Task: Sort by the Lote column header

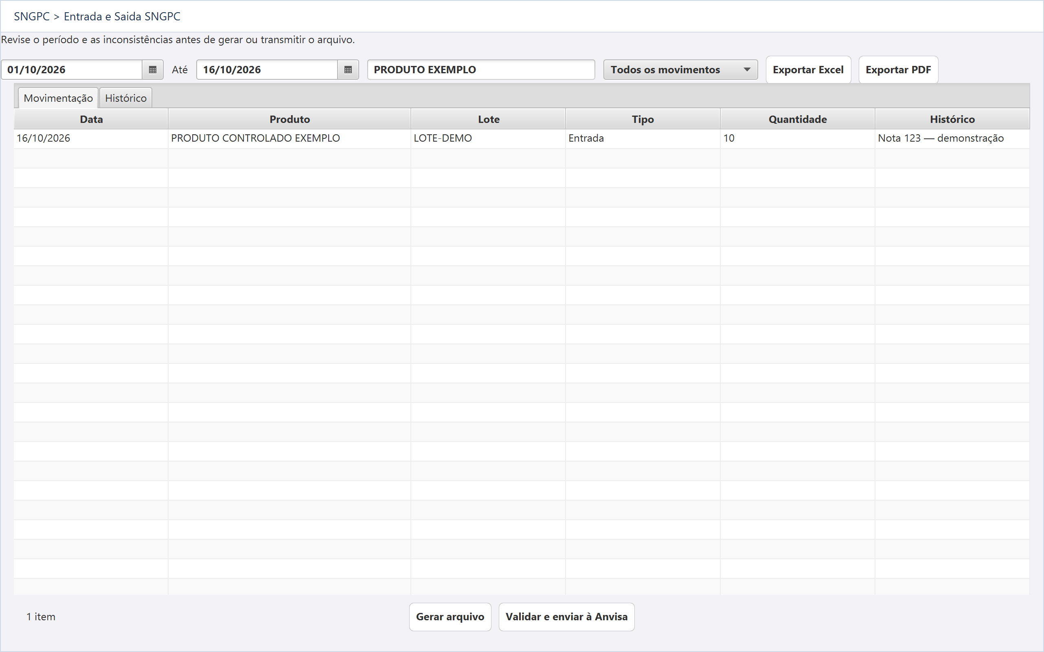Action: (x=488, y=119)
